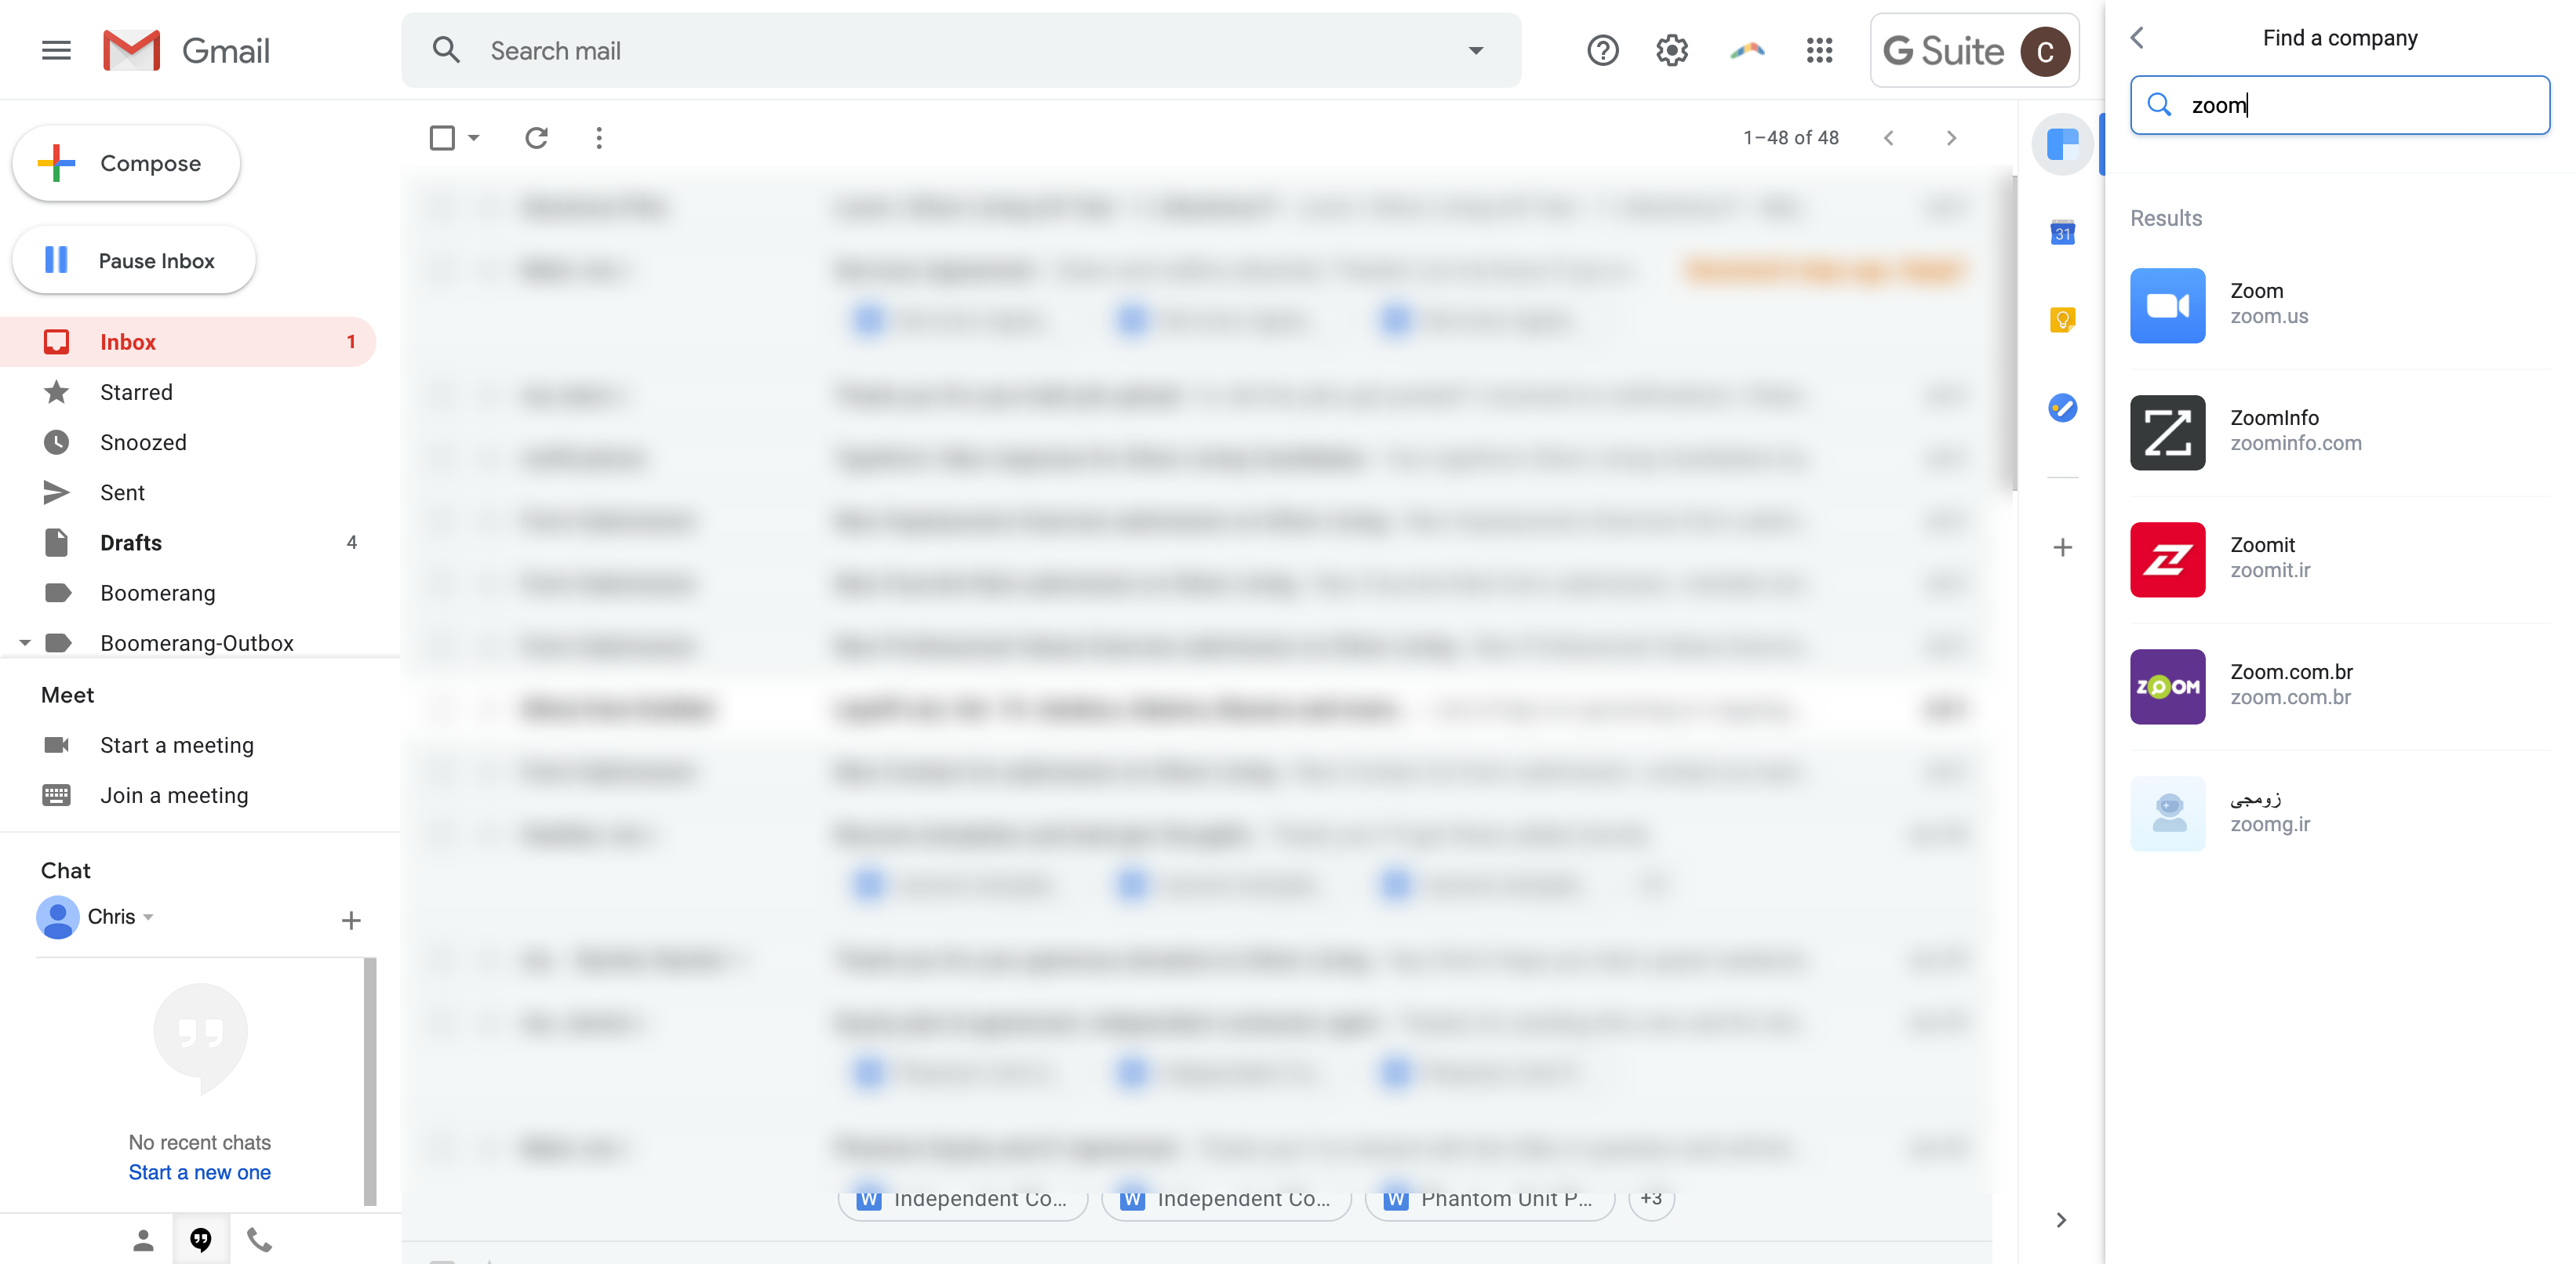The height and width of the screenshot is (1264, 2576).
Task: Open the Chris status dropdown arrow
Action: [148, 917]
